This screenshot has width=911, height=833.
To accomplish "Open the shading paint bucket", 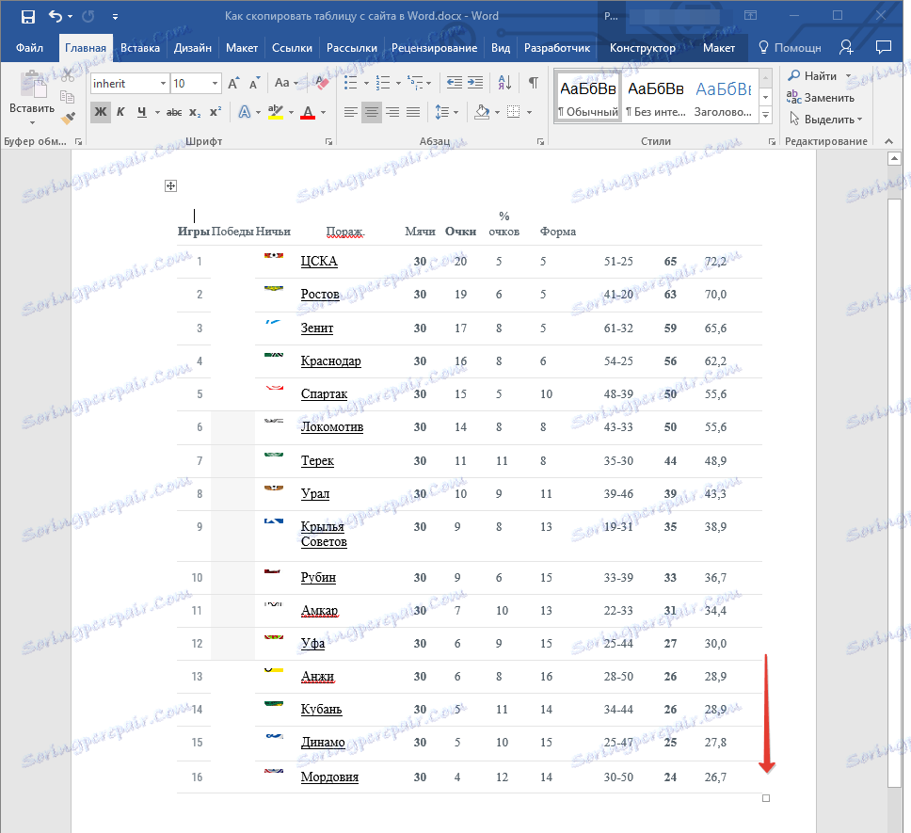I will [481, 112].
